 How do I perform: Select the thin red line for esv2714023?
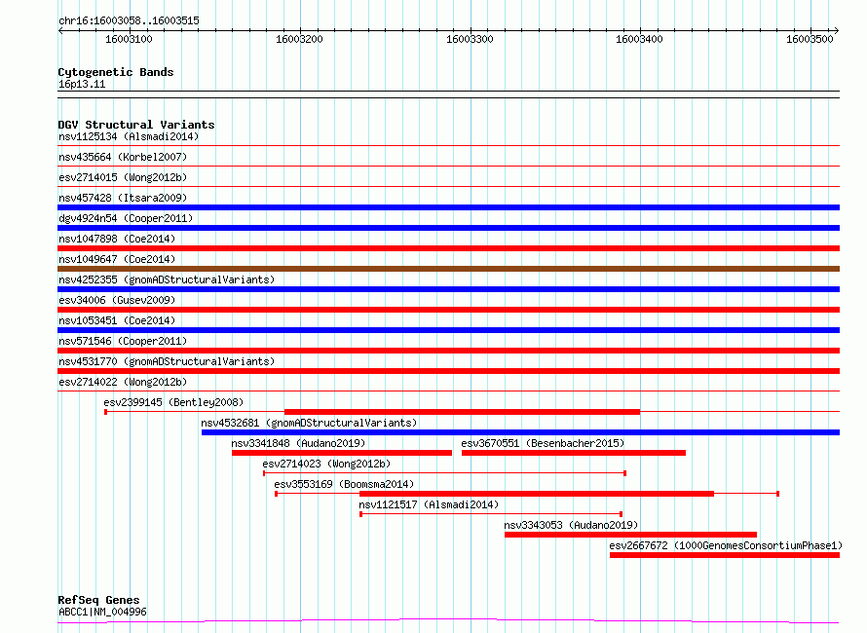click(x=444, y=473)
